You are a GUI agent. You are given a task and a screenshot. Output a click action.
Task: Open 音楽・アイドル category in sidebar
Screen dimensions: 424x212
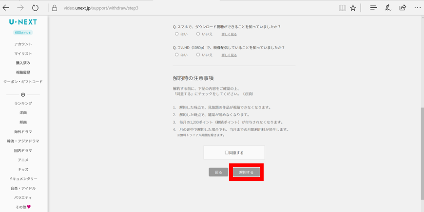pos(23,188)
